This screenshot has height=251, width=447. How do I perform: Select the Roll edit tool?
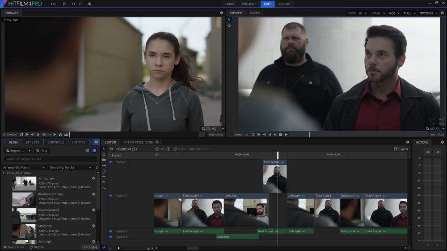pos(104,182)
